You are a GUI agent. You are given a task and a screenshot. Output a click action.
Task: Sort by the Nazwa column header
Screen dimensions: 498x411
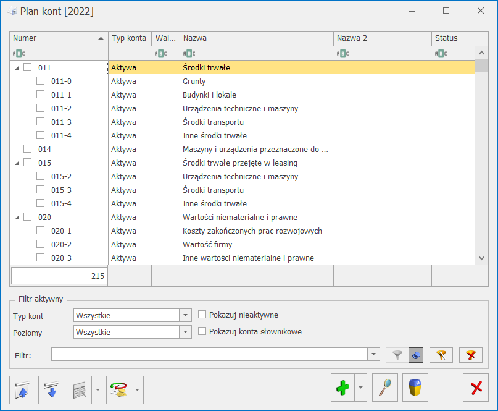click(257, 38)
